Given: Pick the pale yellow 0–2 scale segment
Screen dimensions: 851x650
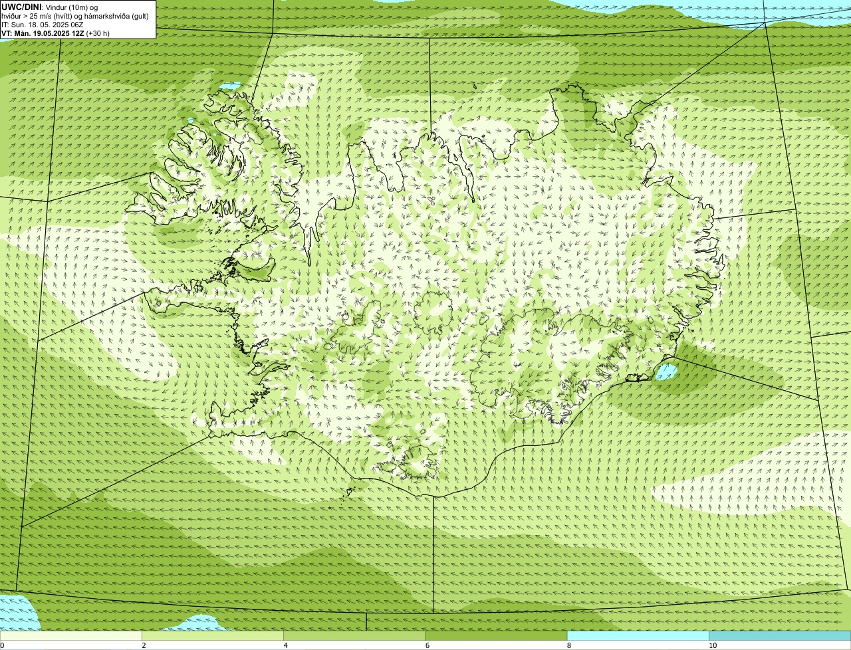Looking at the screenshot, I should click(70, 636).
